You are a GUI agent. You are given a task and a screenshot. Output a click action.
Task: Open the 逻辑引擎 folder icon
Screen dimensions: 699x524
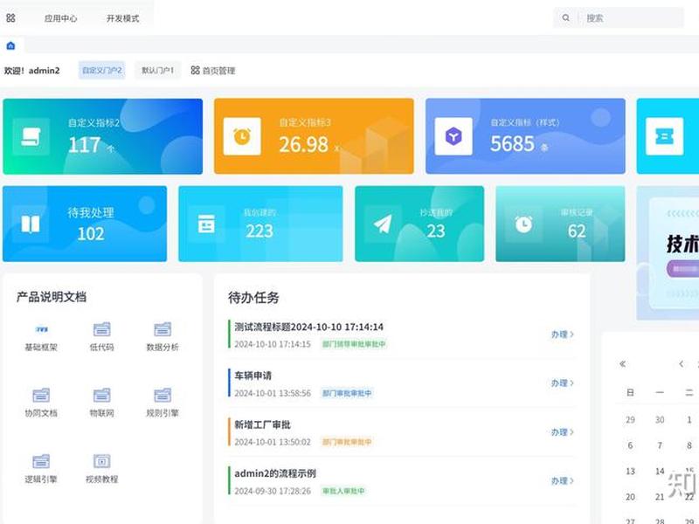point(41,461)
